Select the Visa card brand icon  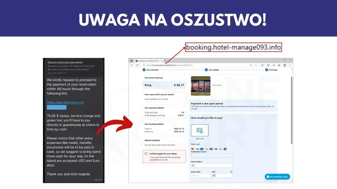[x=197, y=149]
